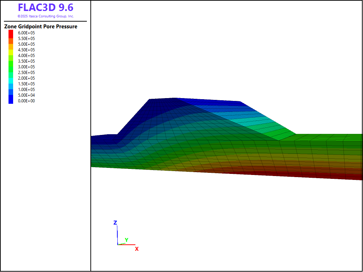Click the green Y axis label
This screenshot has height=272, width=363.
[127, 240]
